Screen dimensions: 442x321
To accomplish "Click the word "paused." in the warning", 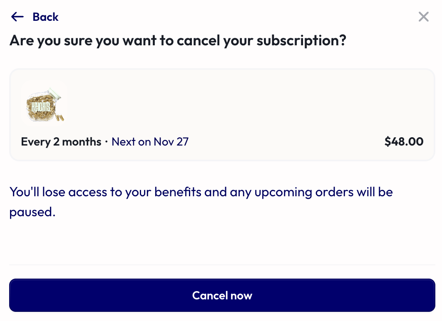I will pos(32,212).
